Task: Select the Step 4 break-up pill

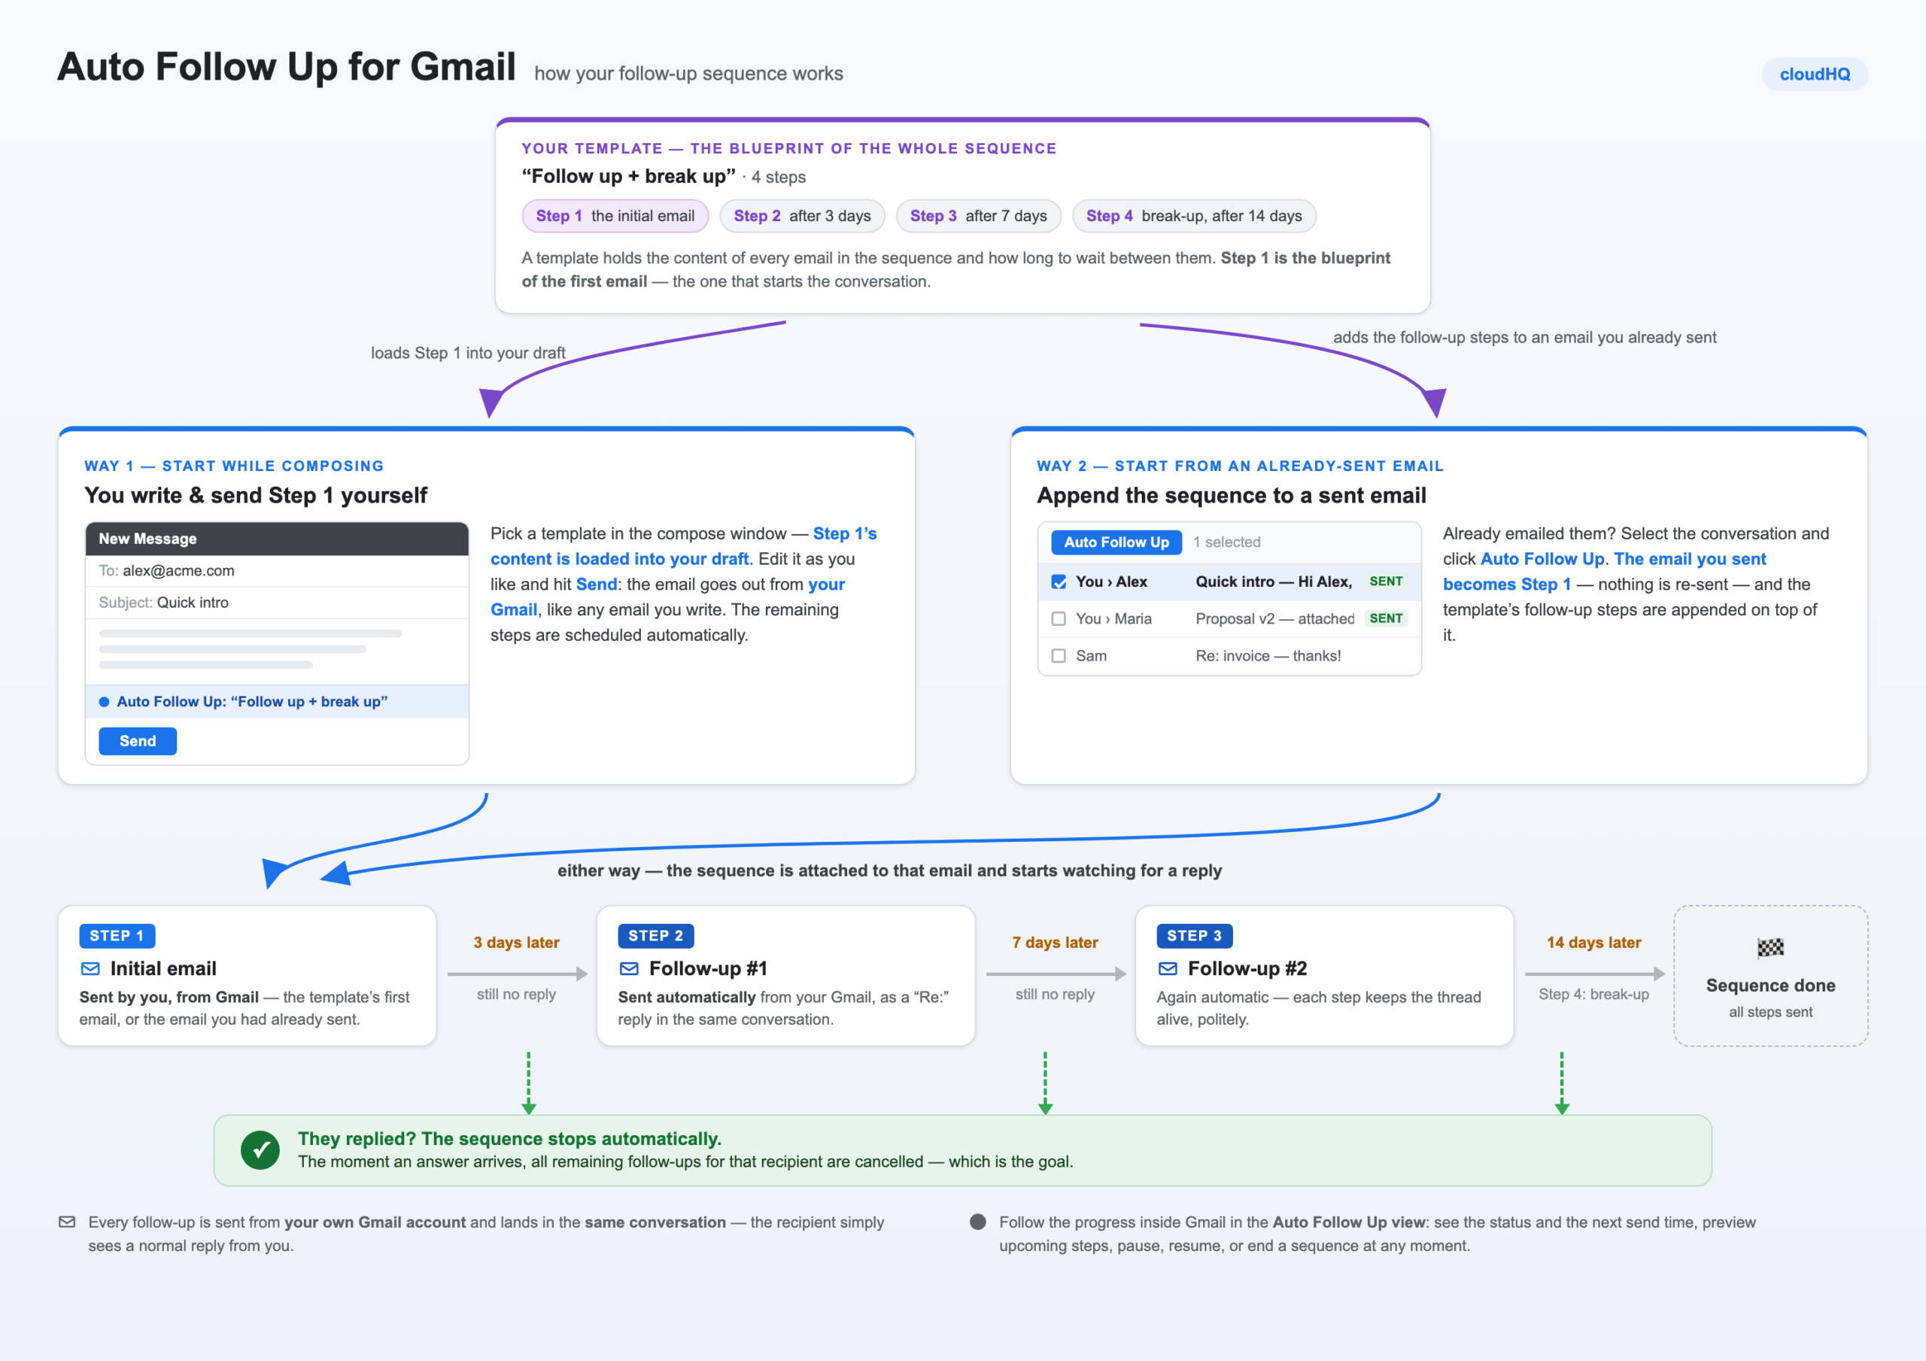Action: pyautogui.click(x=1194, y=216)
